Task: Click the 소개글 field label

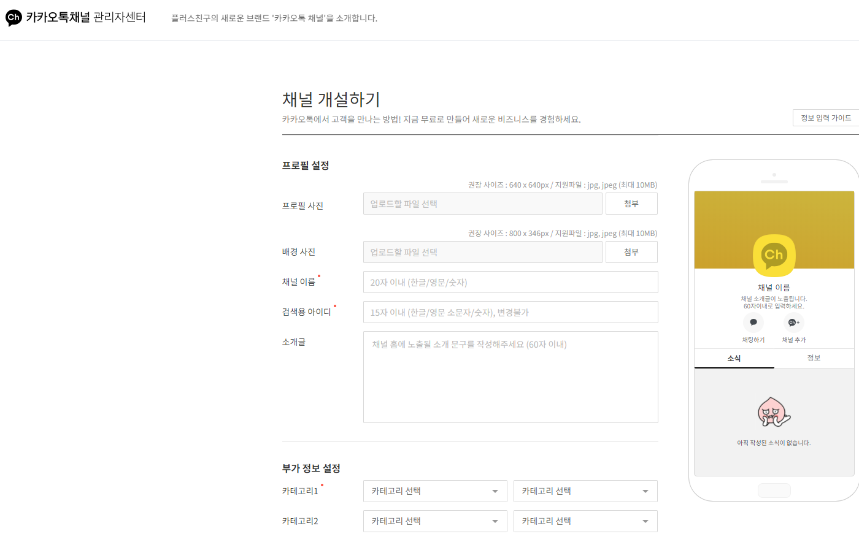Action: 294,342
